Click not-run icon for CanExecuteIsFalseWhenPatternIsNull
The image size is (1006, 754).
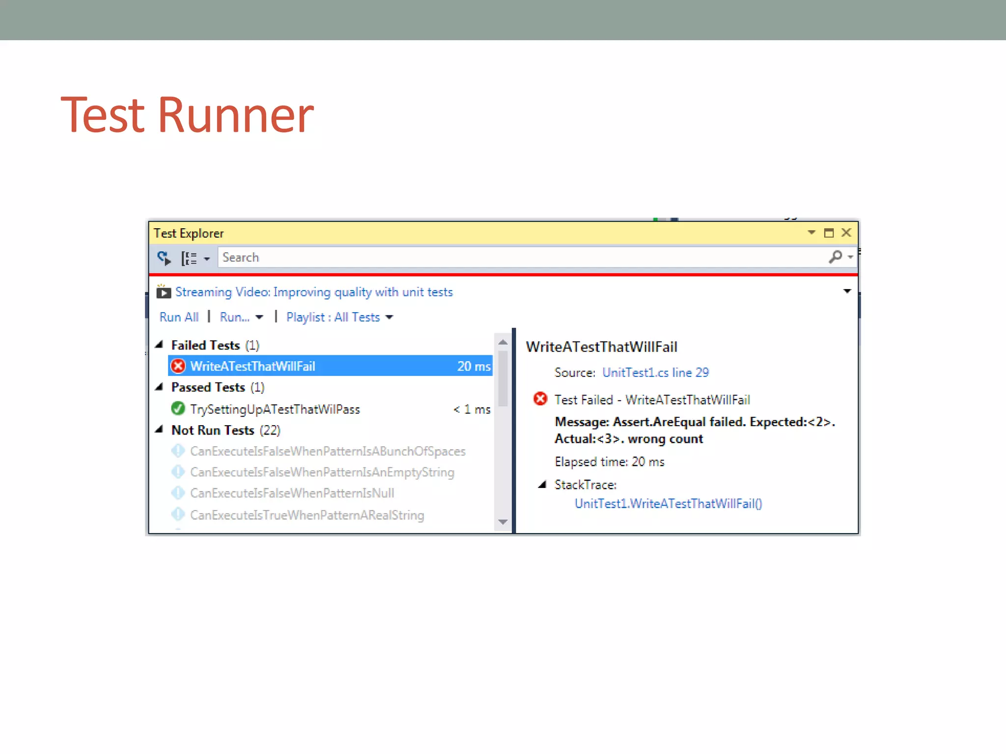click(x=178, y=492)
